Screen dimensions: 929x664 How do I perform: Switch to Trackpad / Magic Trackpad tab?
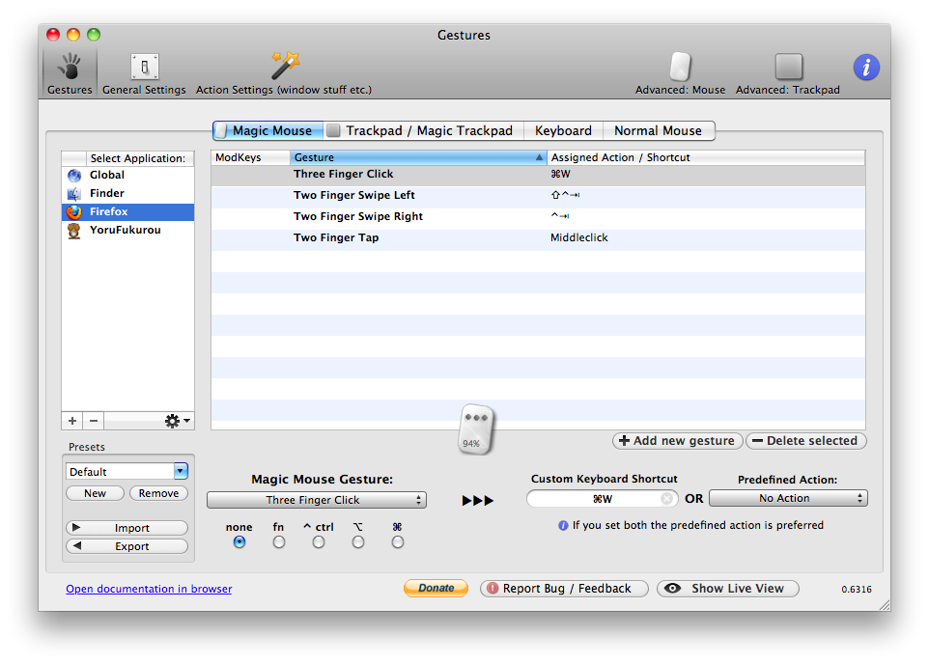424,130
